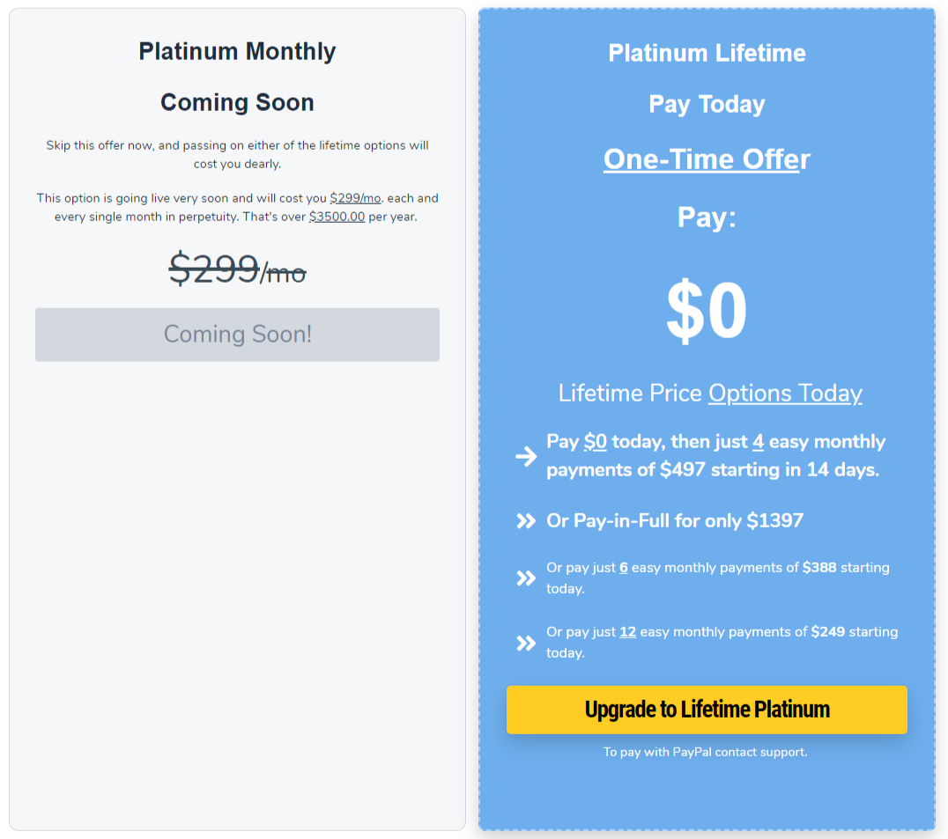Click the Or Pay-in-Full for only $1397 text

(x=675, y=520)
